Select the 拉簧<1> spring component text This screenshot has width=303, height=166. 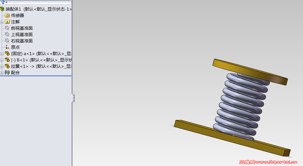pyautogui.click(x=41, y=66)
